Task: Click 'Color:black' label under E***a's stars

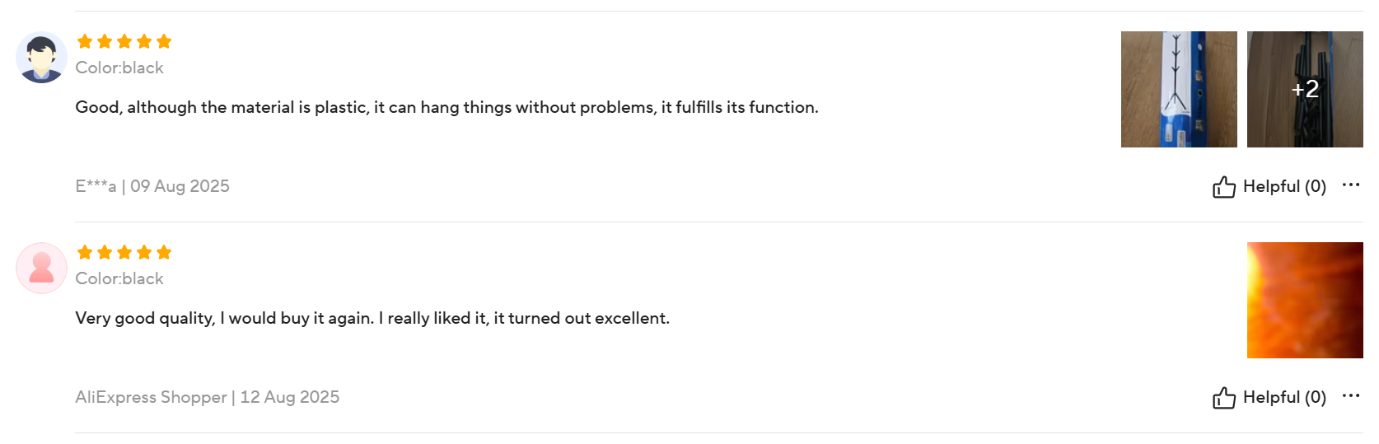Action: coord(119,68)
